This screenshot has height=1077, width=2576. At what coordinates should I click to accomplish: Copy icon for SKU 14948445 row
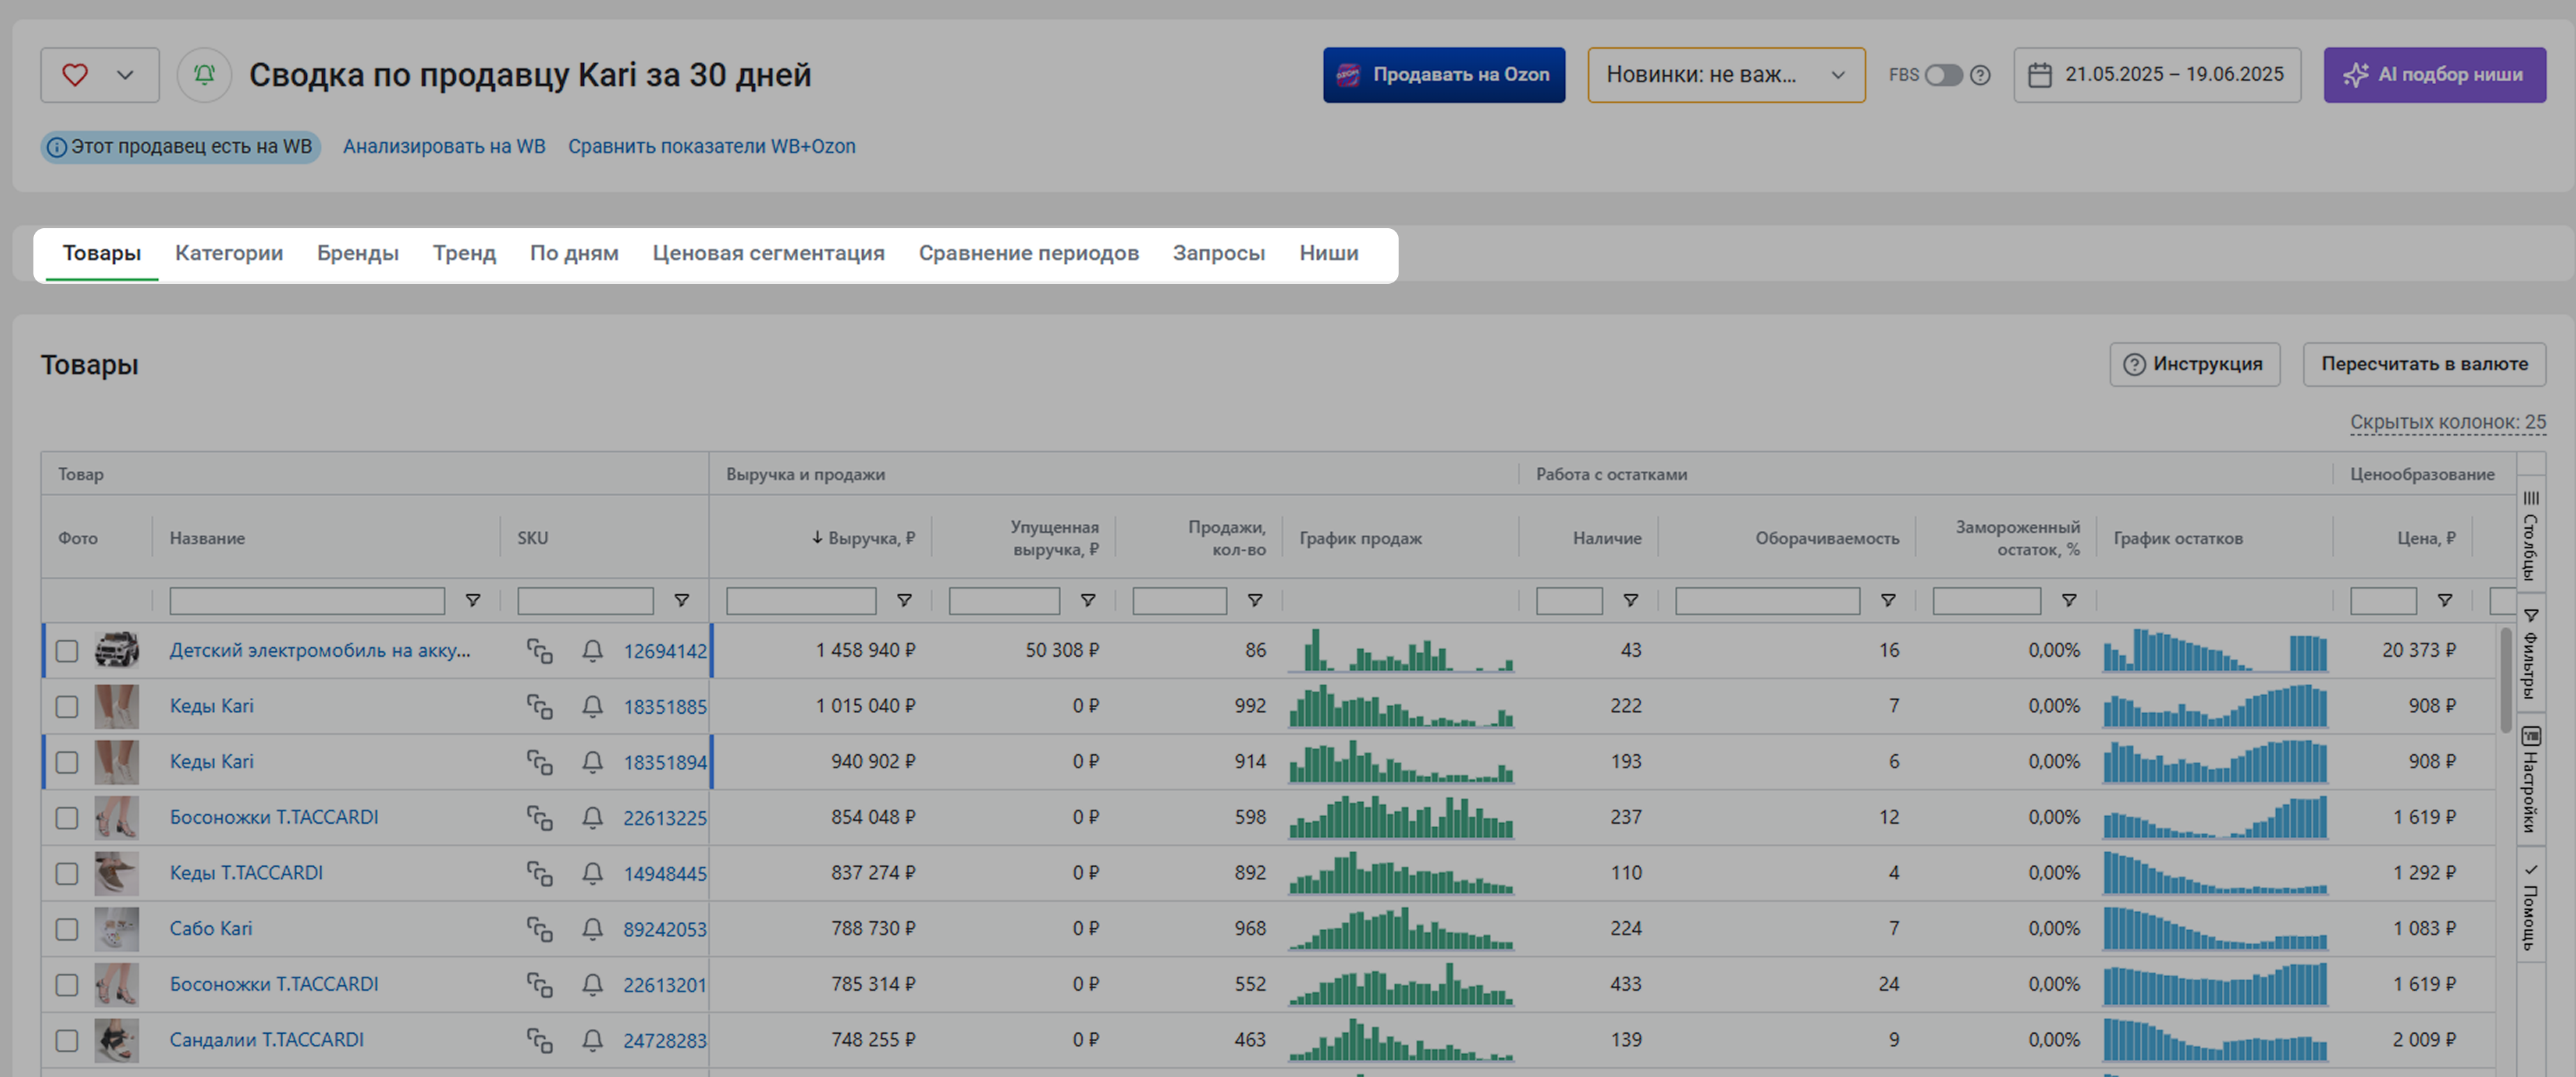(540, 874)
